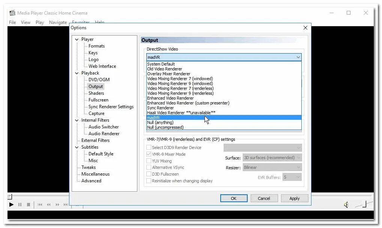Mute audio with the speaker icon
Image resolution: width=382 pixels, height=228 pixels.
[346, 205]
